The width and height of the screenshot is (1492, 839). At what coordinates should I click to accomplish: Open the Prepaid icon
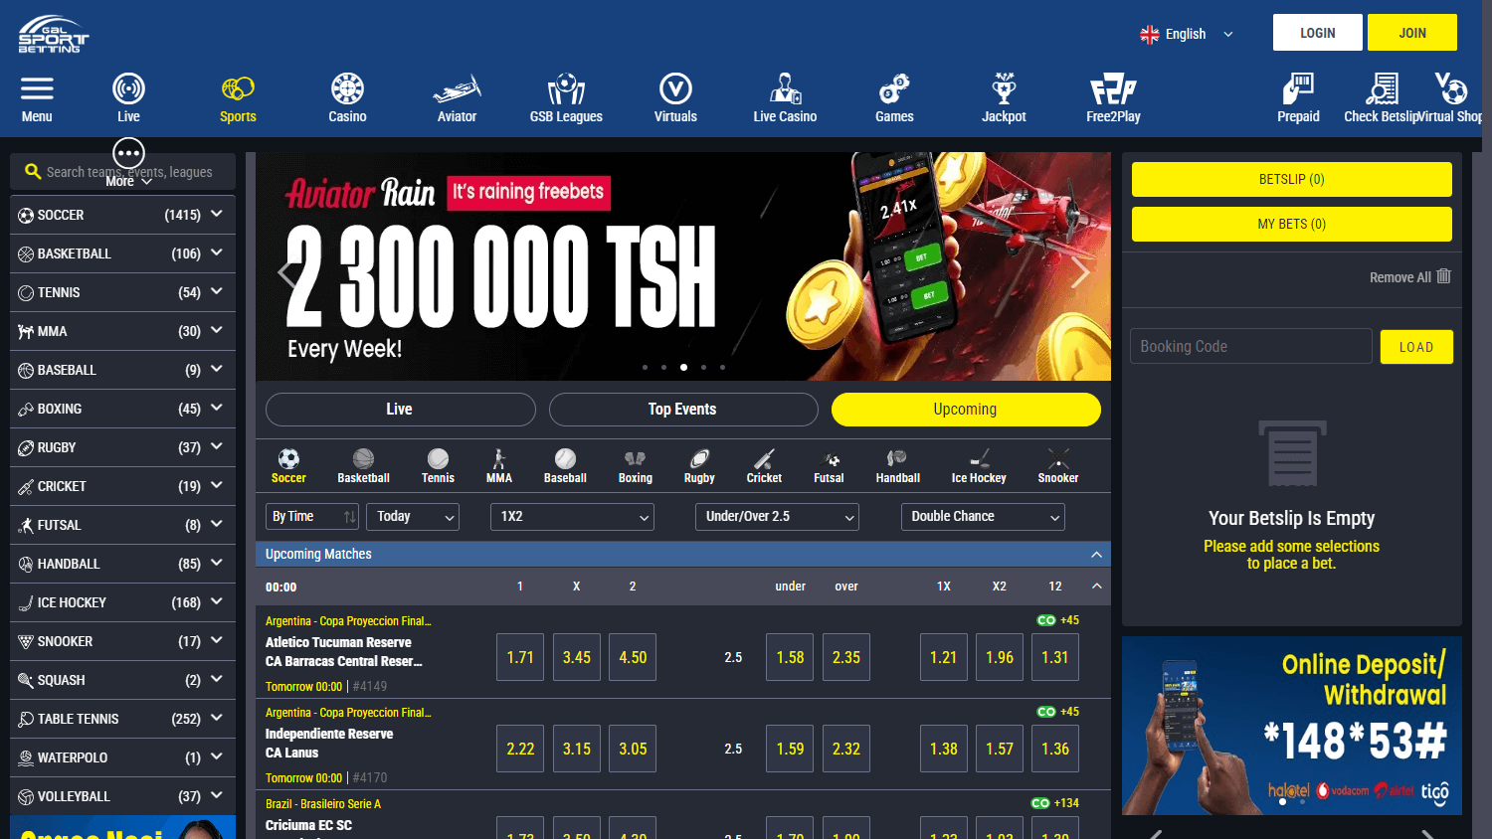tap(1298, 89)
